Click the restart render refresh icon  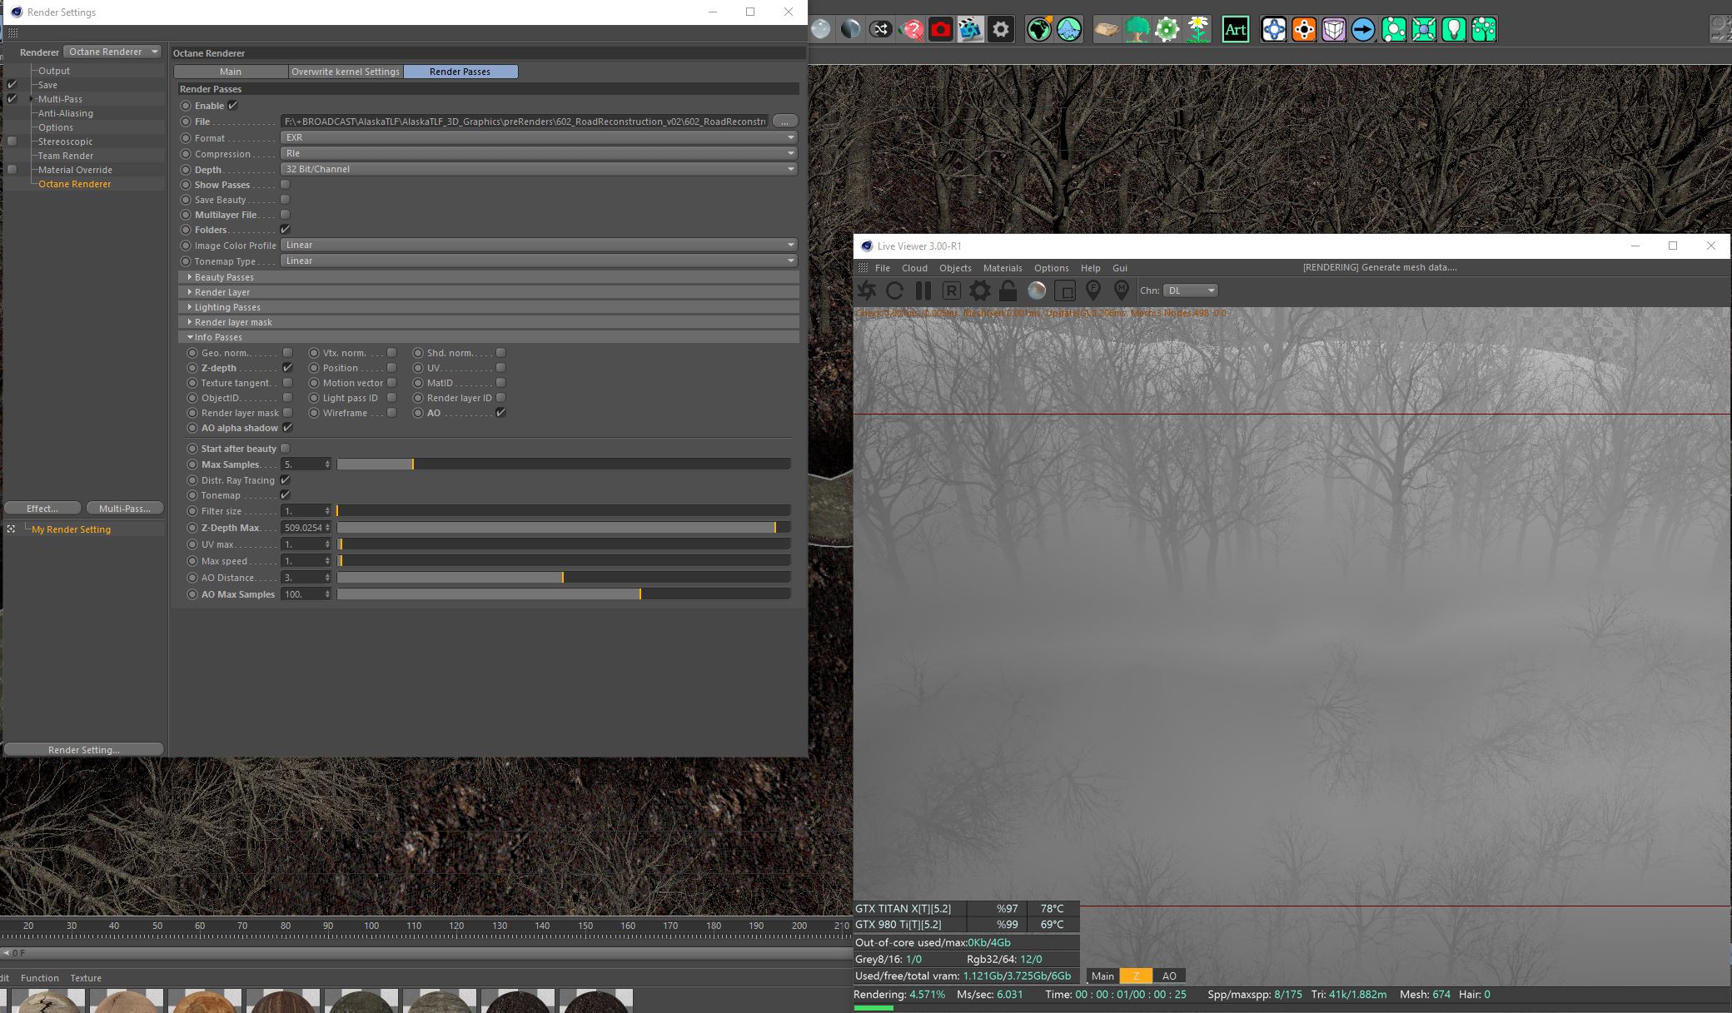pos(894,290)
